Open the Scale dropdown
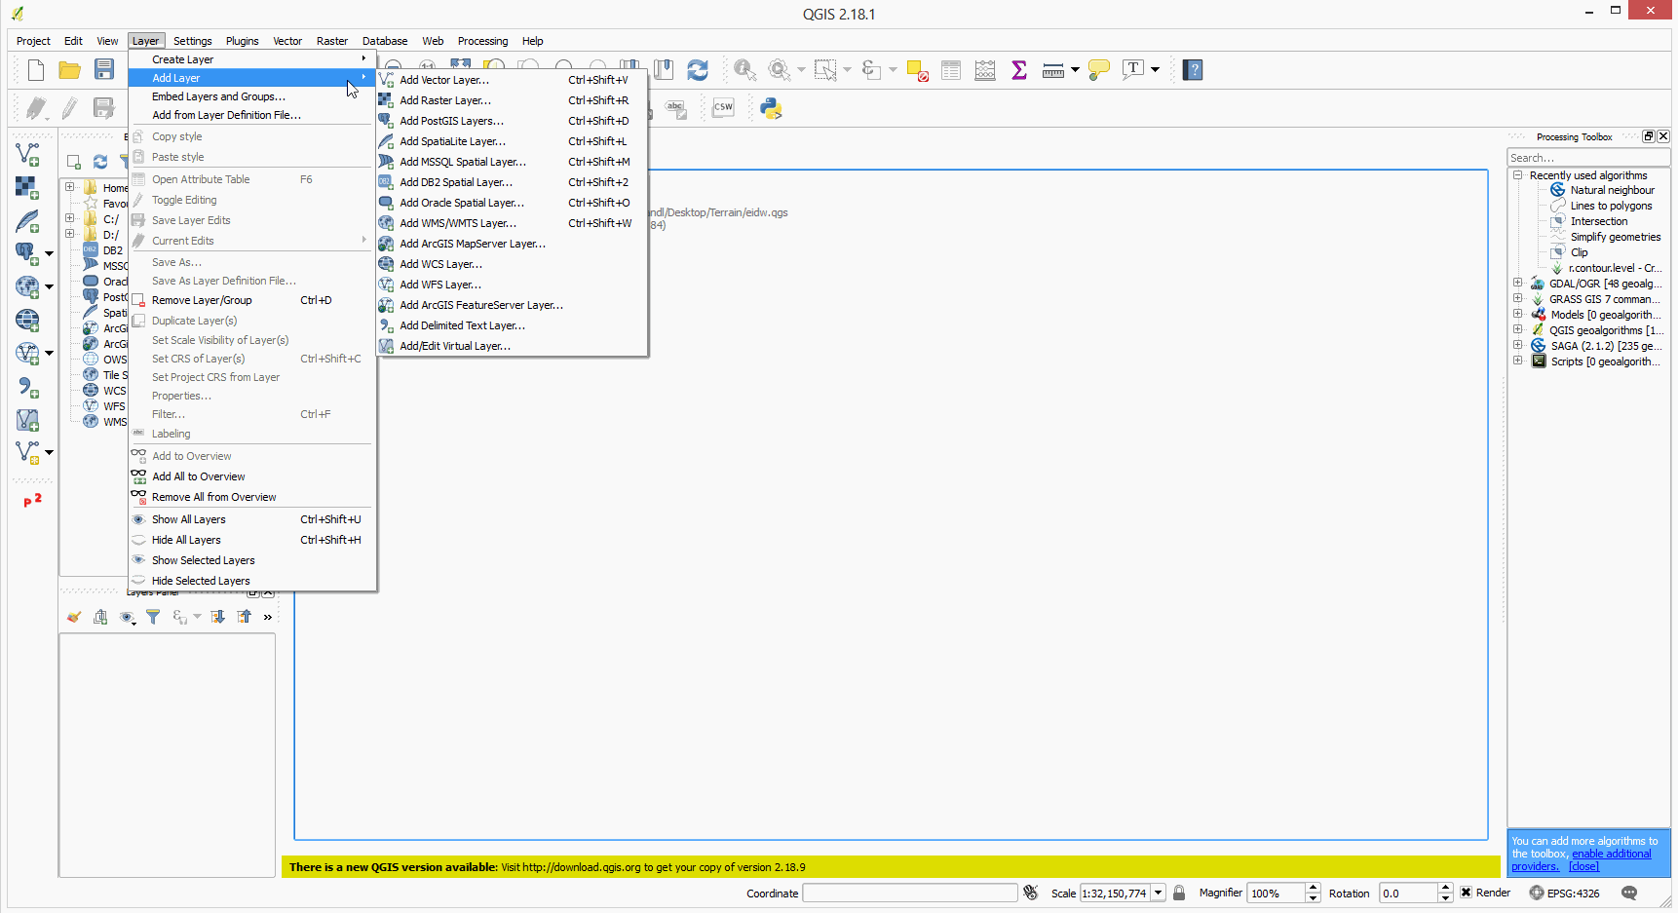 [1159, 893]
